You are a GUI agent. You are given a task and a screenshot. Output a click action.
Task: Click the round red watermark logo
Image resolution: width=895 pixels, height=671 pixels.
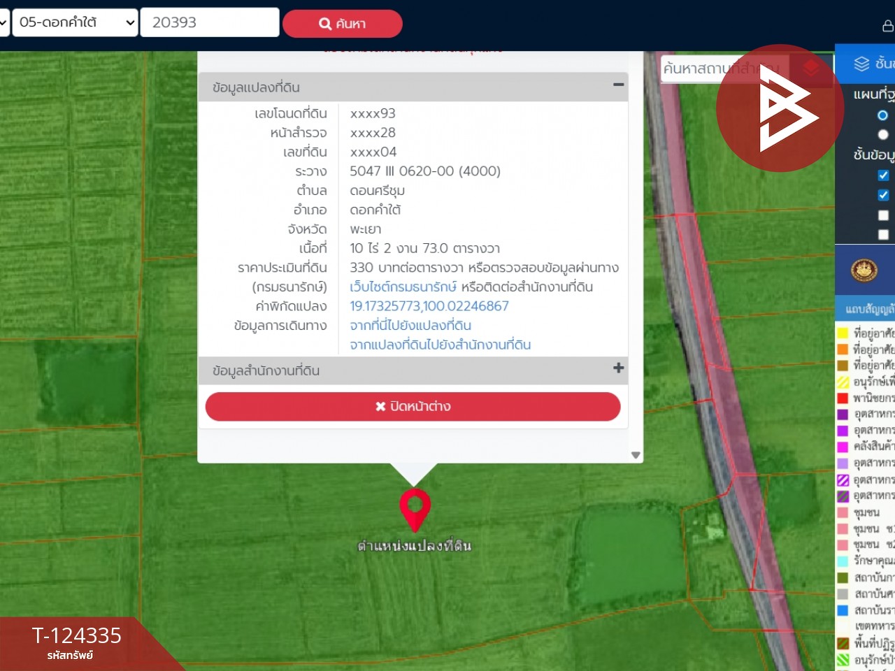(780, 108)
